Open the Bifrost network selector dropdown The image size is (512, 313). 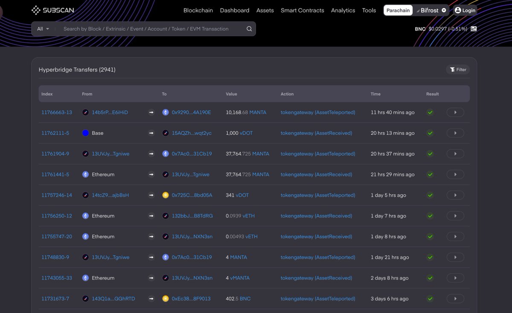[x=431, y=10]
